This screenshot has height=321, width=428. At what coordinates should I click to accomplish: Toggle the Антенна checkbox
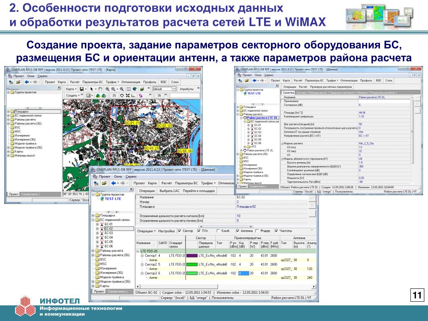237,231
